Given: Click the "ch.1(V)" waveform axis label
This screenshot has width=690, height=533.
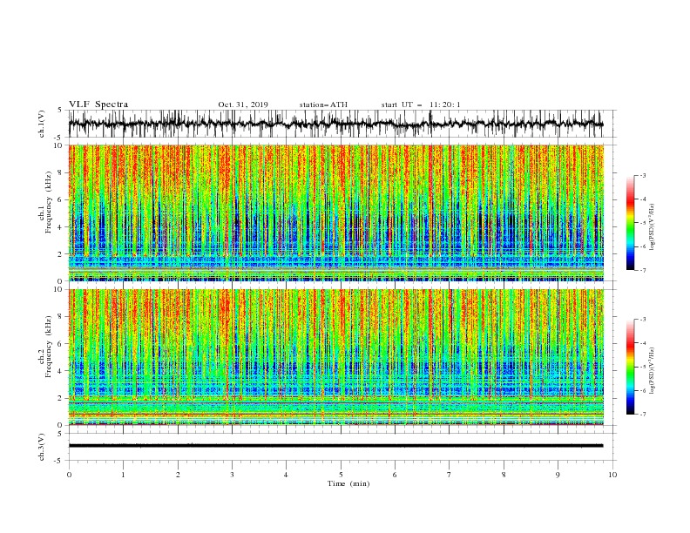Looking at the screenshot, I should coord(42,124).
